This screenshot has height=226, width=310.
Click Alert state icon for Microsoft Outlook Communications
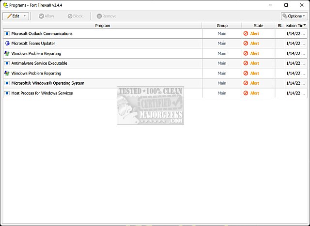(x=246, y=33)
